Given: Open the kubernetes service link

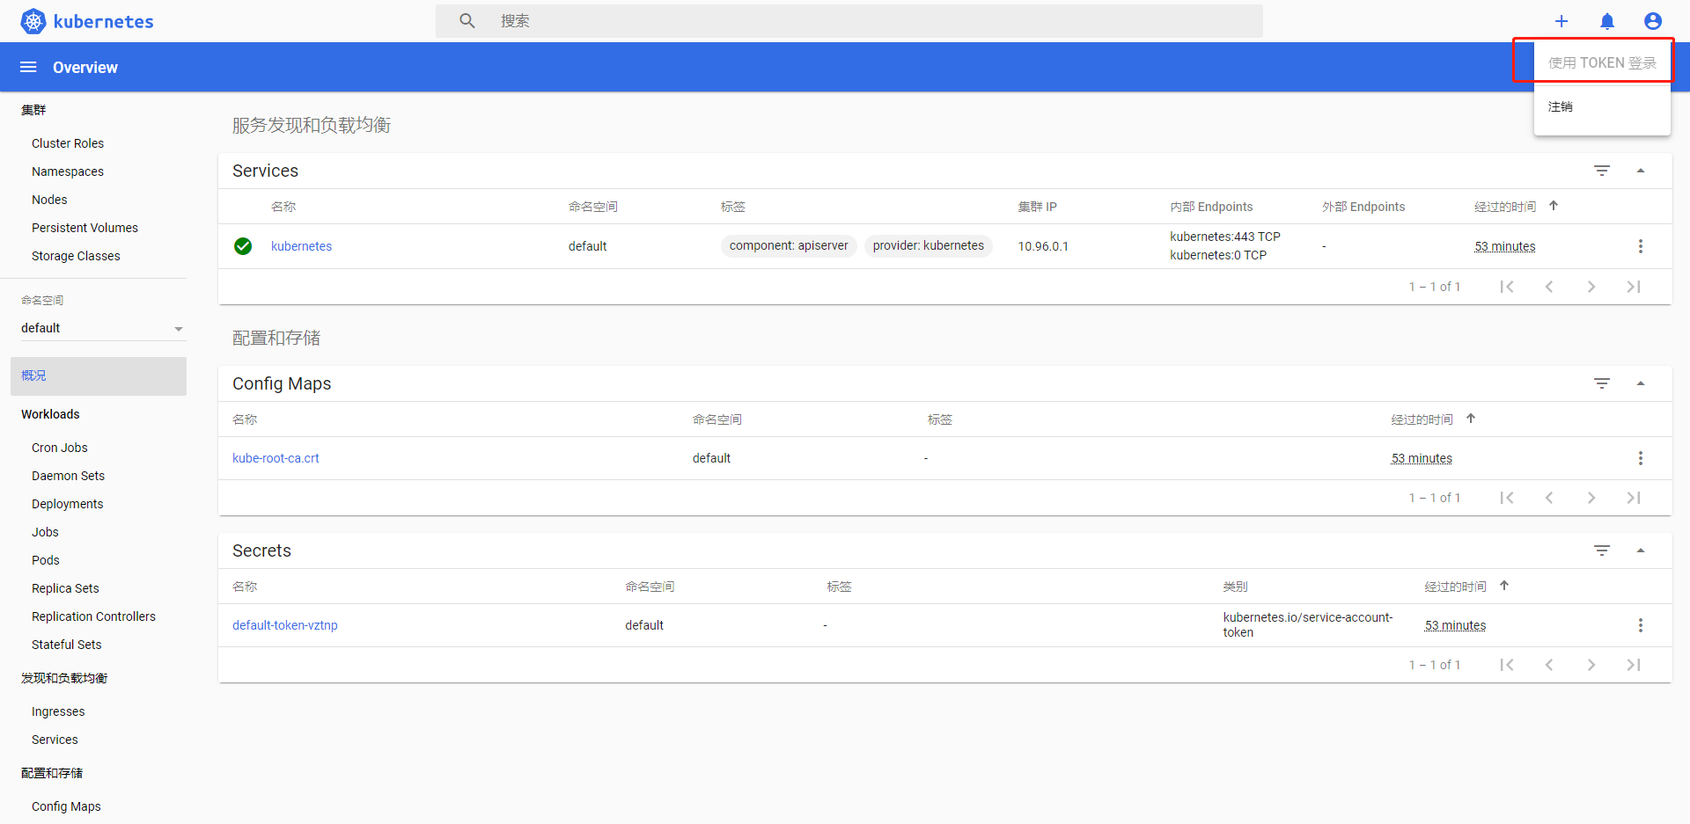Looking at the screenshot, I should pos(301,246).
